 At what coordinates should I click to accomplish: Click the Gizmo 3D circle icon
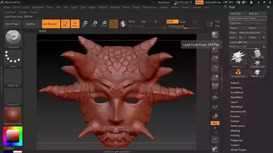[113, 24]
